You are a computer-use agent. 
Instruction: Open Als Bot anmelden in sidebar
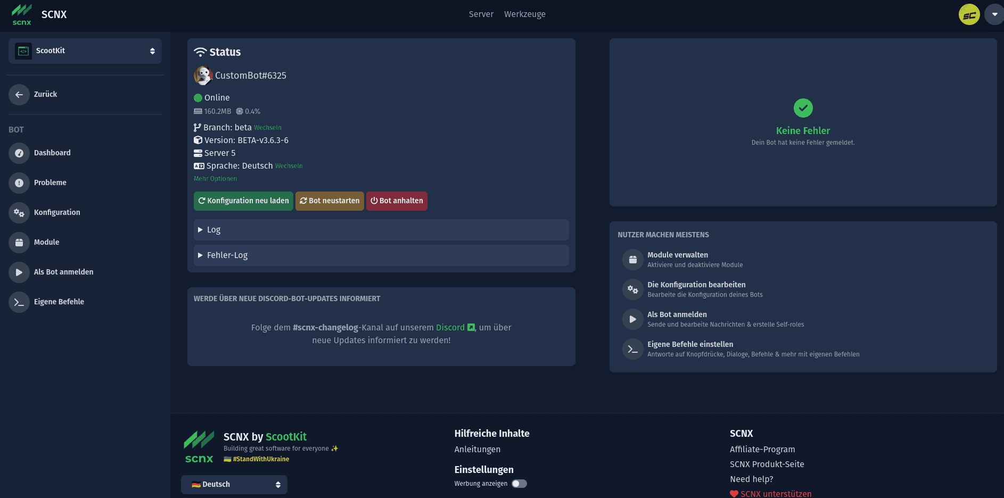click(63, 272)
